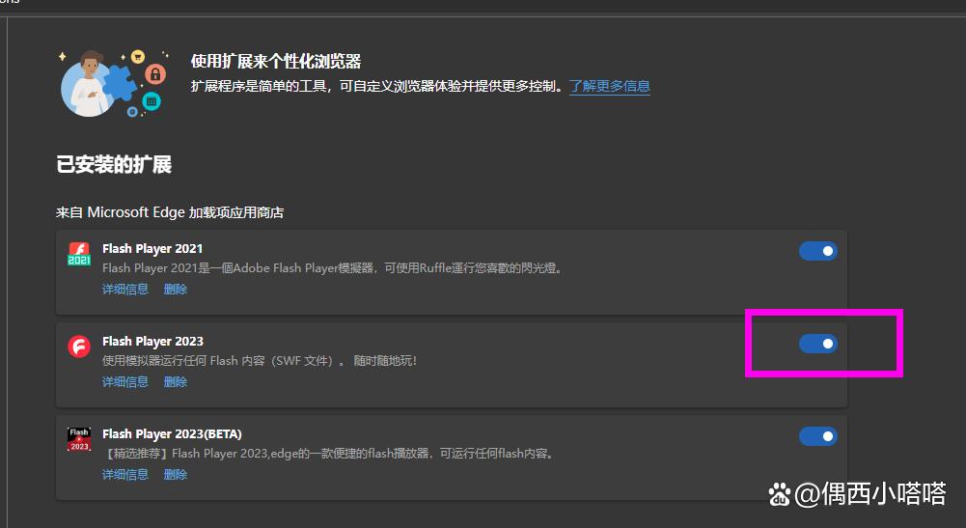Click 删除 under Flash Player 2023 (non-BETA)
The width and height of the screenshot is (966, 528).
tap(175, 381)
